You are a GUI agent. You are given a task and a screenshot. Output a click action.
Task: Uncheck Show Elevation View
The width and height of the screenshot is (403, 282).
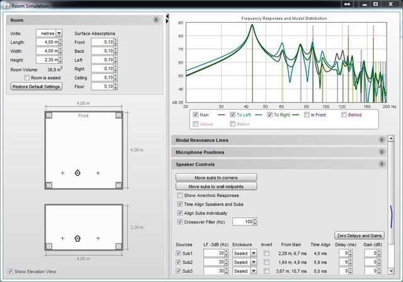coord(10,271)
